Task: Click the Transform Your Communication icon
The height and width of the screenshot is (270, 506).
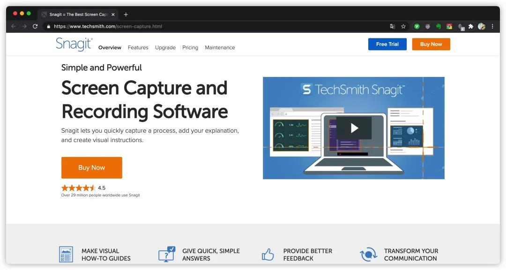Action: pyautogui.click(x=369, y=254)
